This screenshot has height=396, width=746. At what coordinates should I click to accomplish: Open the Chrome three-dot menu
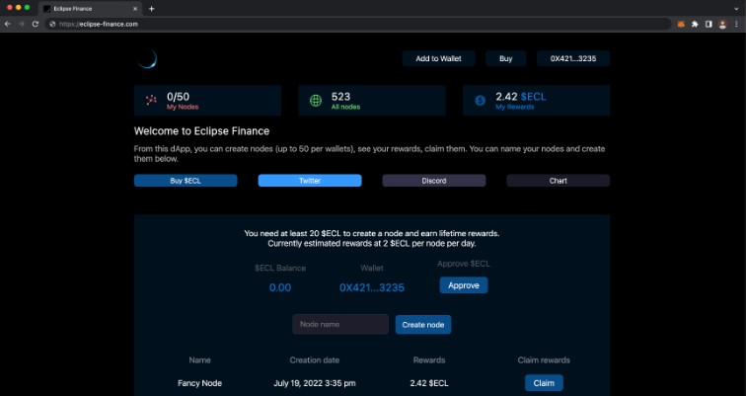click(735, 24)
